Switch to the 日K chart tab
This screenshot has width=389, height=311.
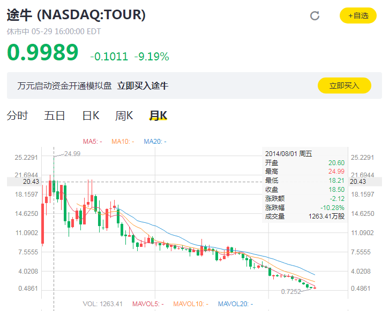tap(91, 115)
